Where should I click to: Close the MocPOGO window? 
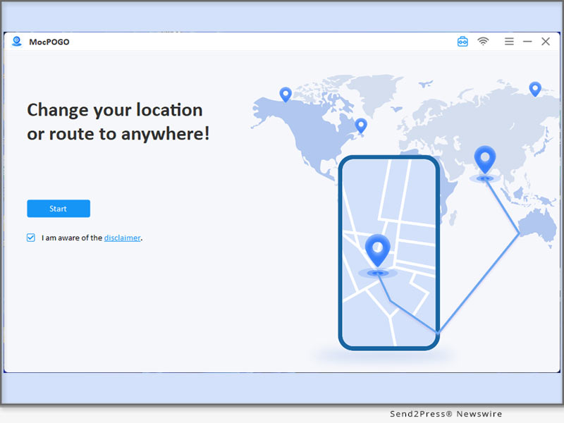point(546,42)
